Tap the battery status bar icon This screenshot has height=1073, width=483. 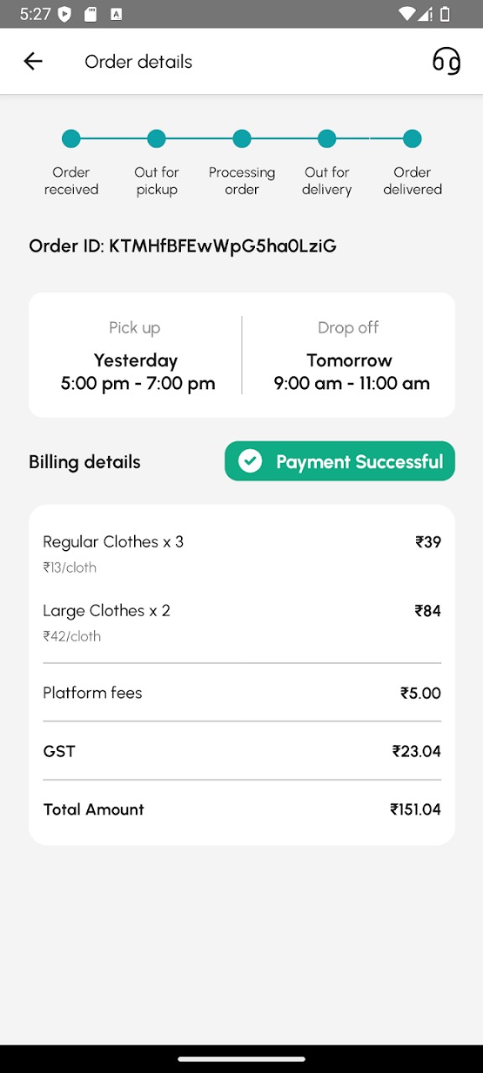click(x=445, y=14)
